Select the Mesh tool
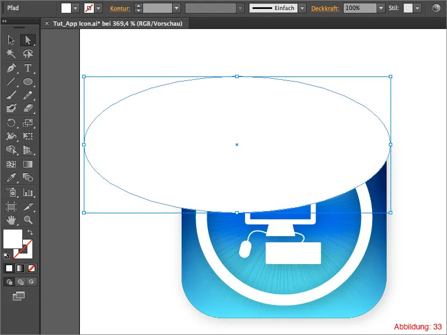This screenshot has height=335, width=447. coord(11,164)
